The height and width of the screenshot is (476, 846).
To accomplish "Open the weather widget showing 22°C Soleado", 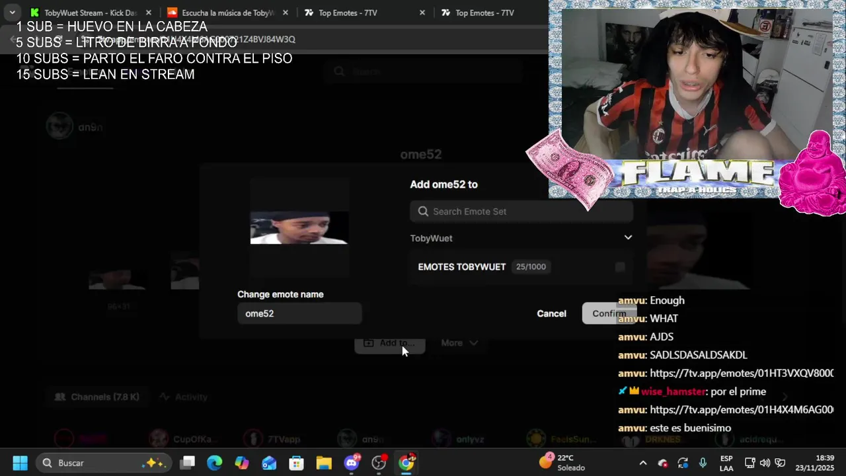I will tap(562, 463).
